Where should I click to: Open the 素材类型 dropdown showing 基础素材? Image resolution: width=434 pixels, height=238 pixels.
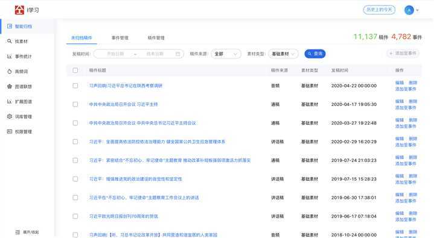[x=283, y=54]
